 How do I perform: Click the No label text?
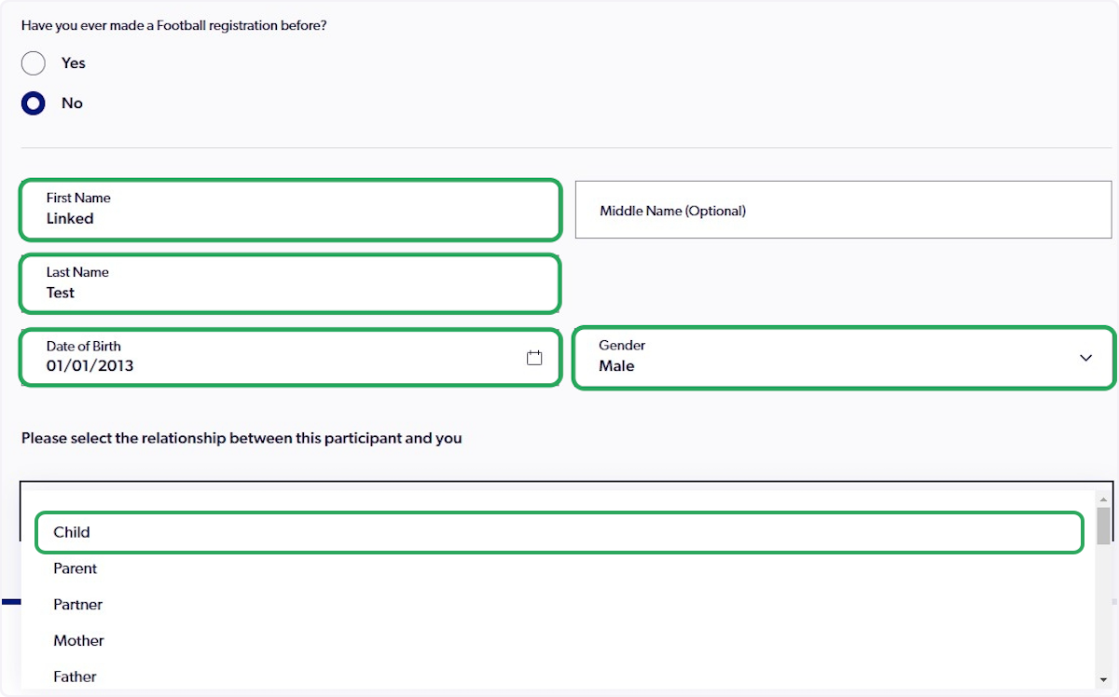[72, 102]
